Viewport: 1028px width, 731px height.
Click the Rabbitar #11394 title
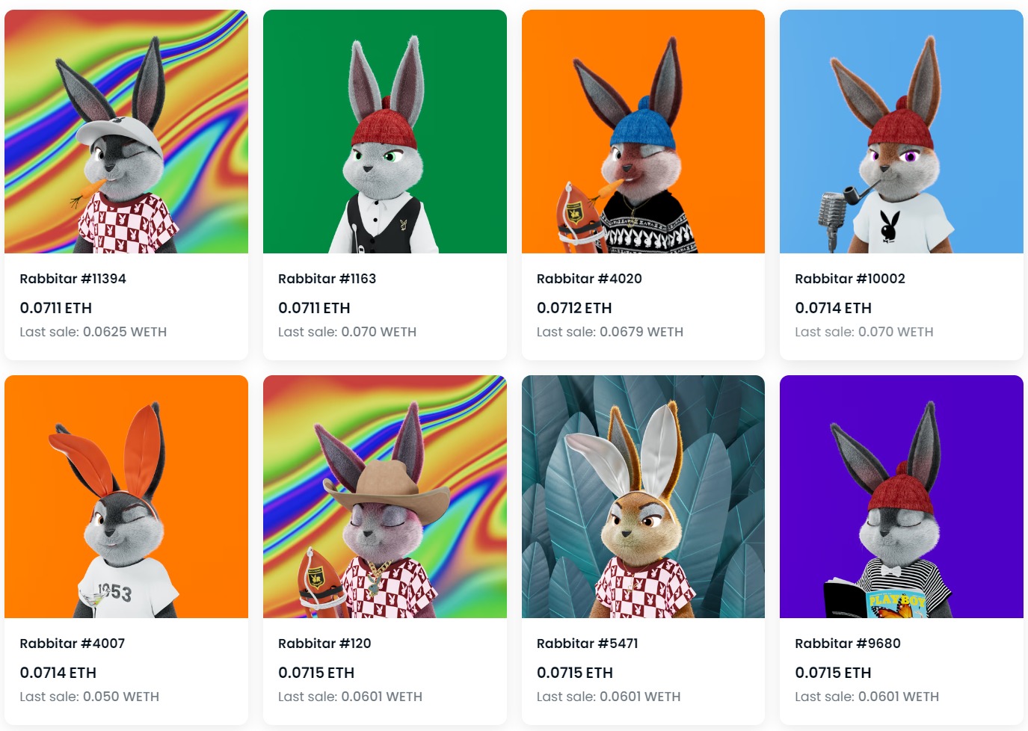(73, 279)
